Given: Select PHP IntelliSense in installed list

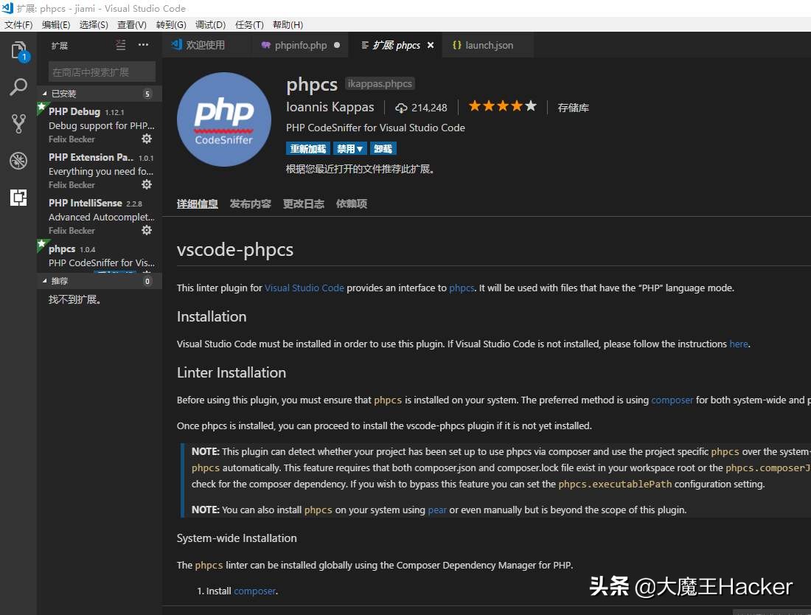Looking at the screenshot, I should (100, 216).
